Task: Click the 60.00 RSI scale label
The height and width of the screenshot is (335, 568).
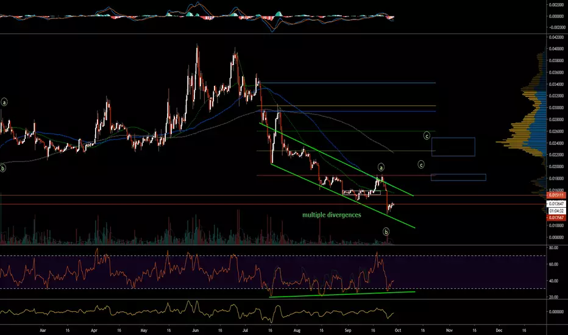Action: [553, 264]
